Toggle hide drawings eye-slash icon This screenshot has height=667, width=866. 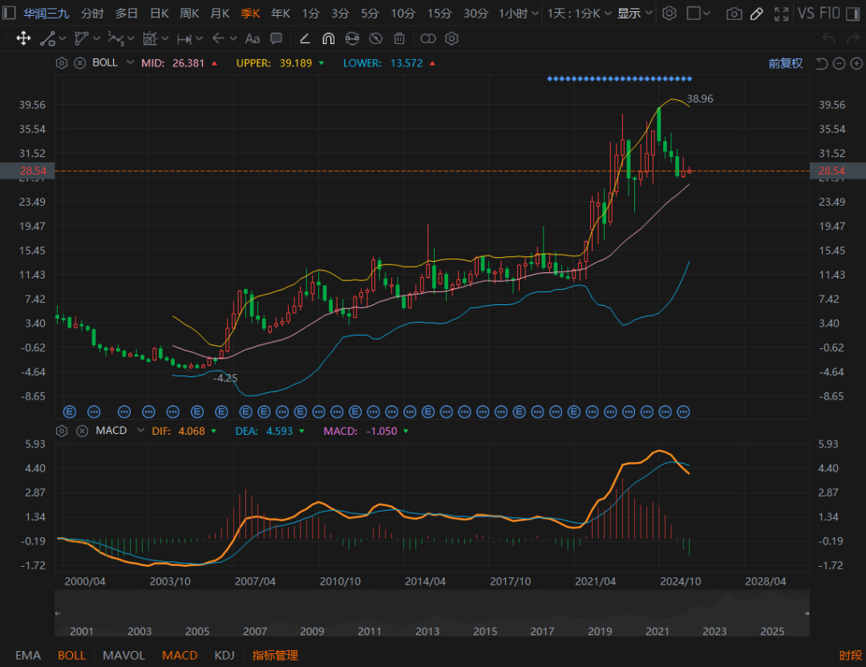tap(374, 38)
